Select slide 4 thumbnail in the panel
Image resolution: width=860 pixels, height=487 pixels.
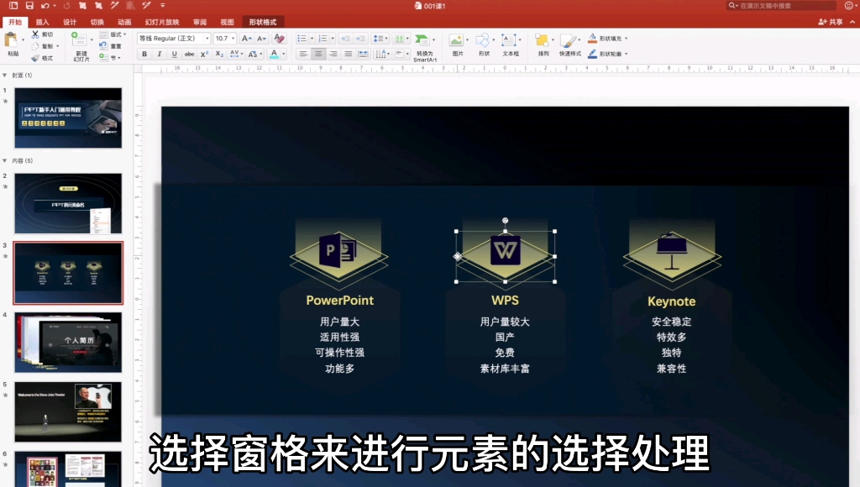[67, 342]
